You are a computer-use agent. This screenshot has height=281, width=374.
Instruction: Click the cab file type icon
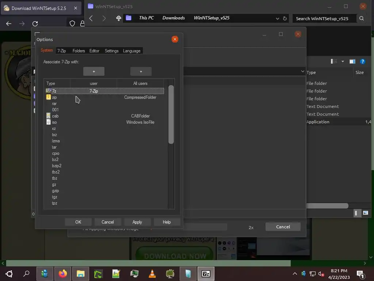click(x=49, y=116)
